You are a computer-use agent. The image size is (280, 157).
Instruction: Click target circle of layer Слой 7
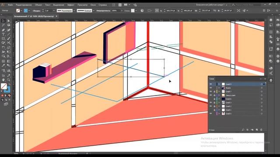[262, 92]
